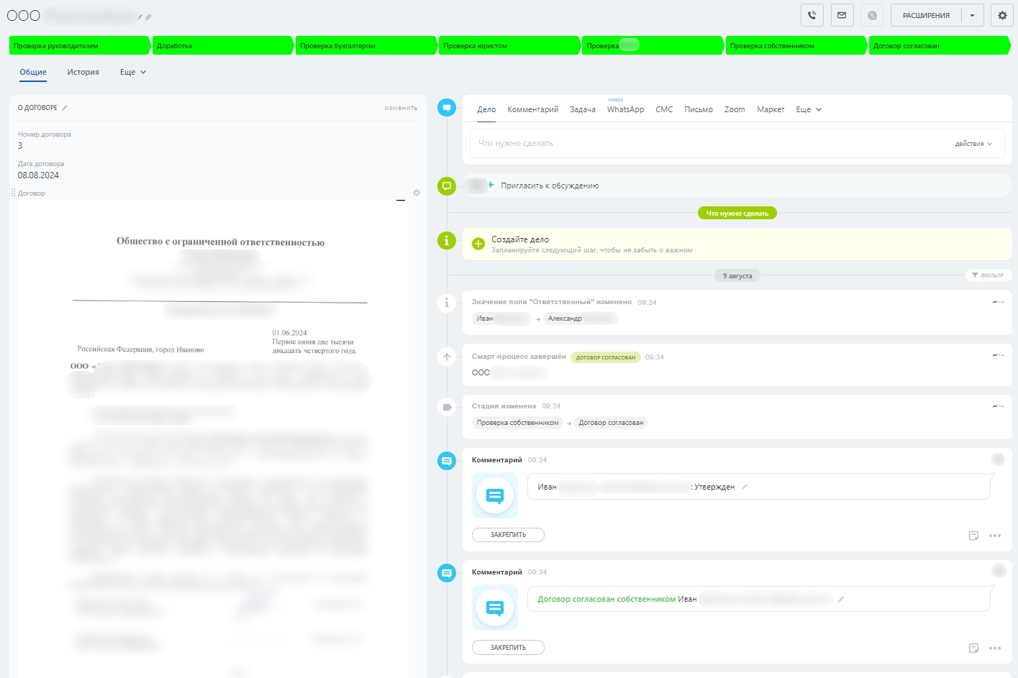Click the green plus icon near Создайте дело

pos(478,244)
